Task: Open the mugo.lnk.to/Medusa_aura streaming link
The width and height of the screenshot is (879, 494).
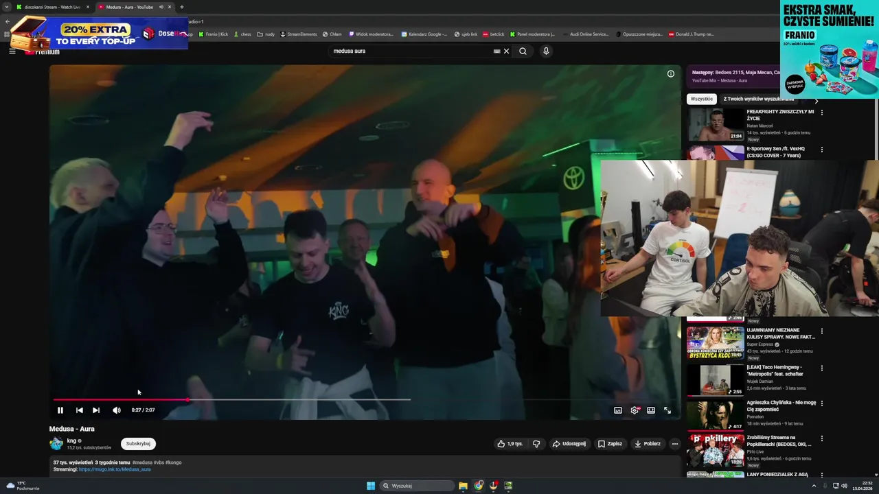Action: coord(115,469)
